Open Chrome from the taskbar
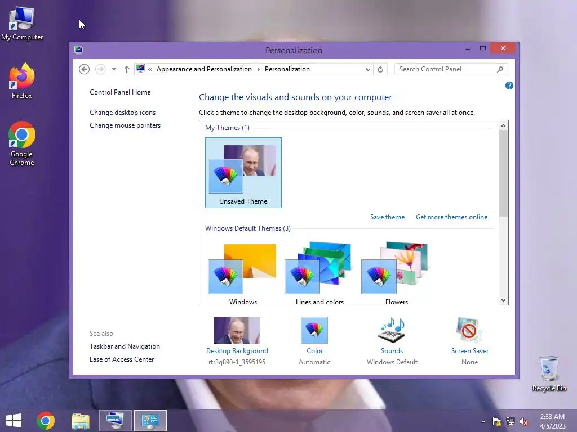 pyautogui.click(x=46, y=421)
